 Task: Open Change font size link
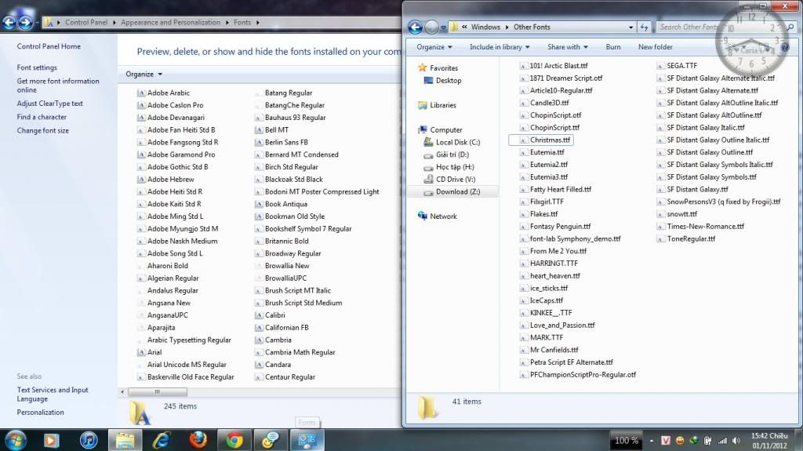tap(42, 131)
